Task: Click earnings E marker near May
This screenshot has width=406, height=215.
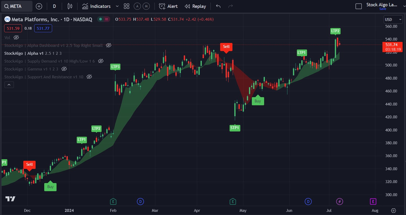Action: tap(233, 201)
